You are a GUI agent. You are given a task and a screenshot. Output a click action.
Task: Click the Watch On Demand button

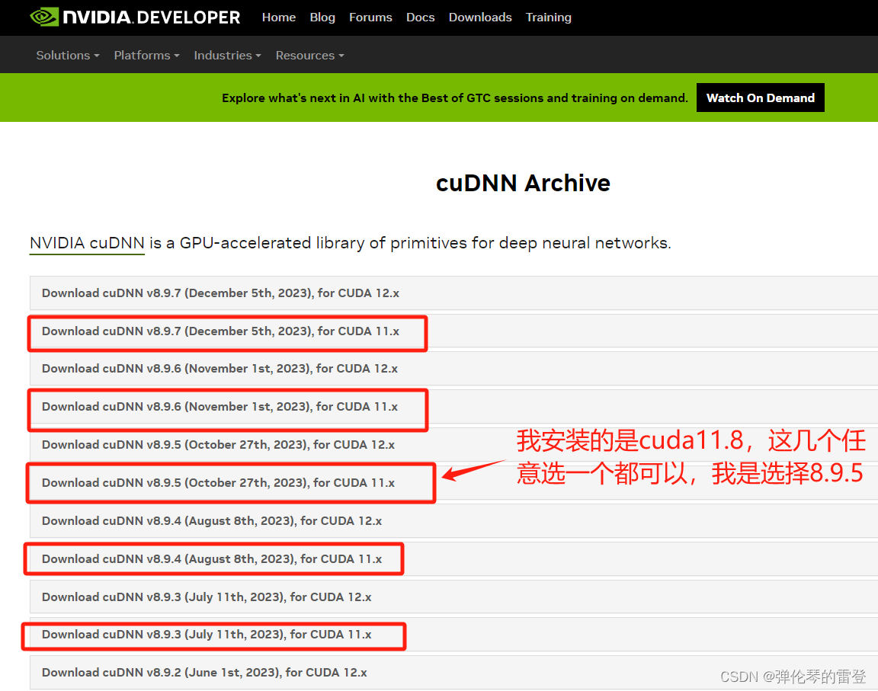761,98
